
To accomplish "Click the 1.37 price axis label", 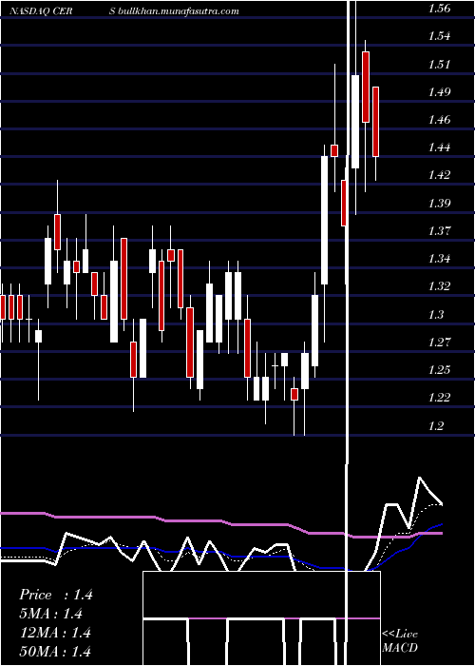I will 439,230.
